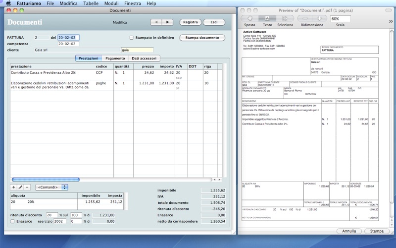Choose the Seleziona marquee tool
The height and width of the screenshot is (248, 396).
285,18
